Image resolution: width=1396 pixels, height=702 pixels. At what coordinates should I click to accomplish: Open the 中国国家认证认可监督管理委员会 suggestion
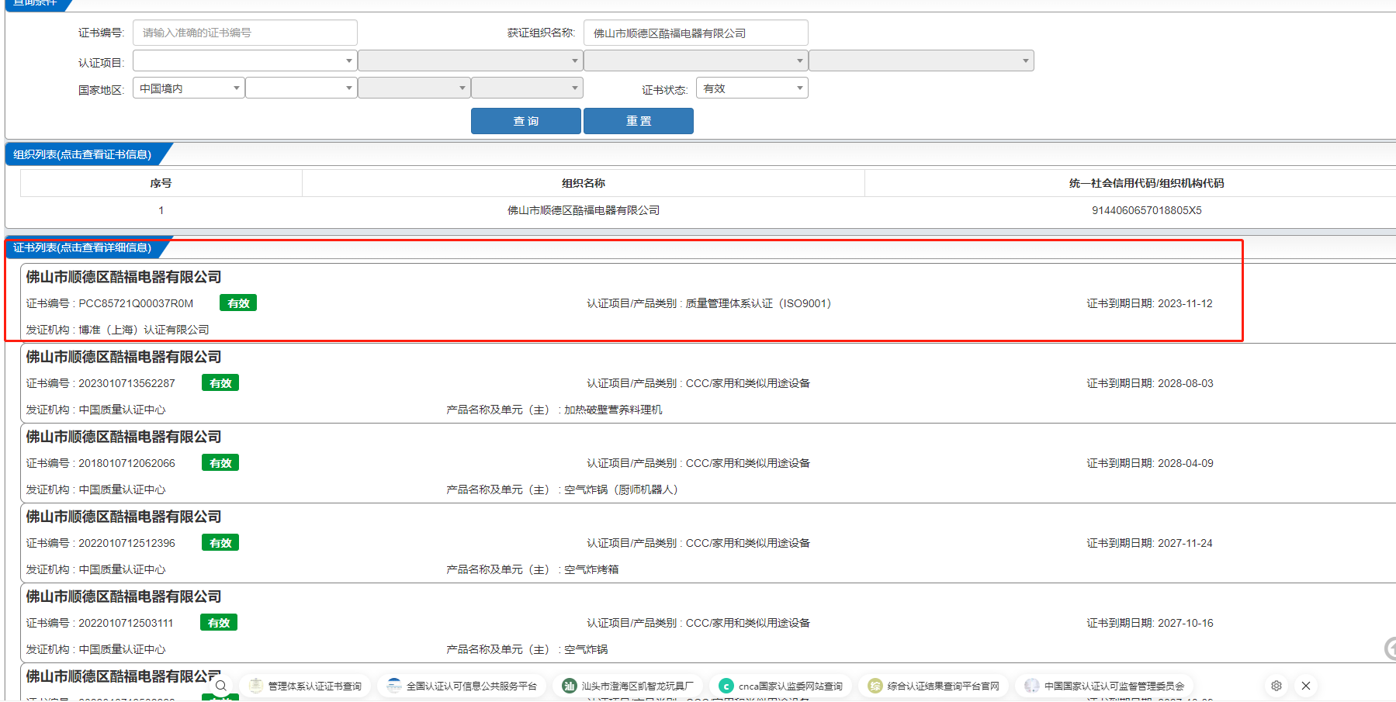(1104, 686)
